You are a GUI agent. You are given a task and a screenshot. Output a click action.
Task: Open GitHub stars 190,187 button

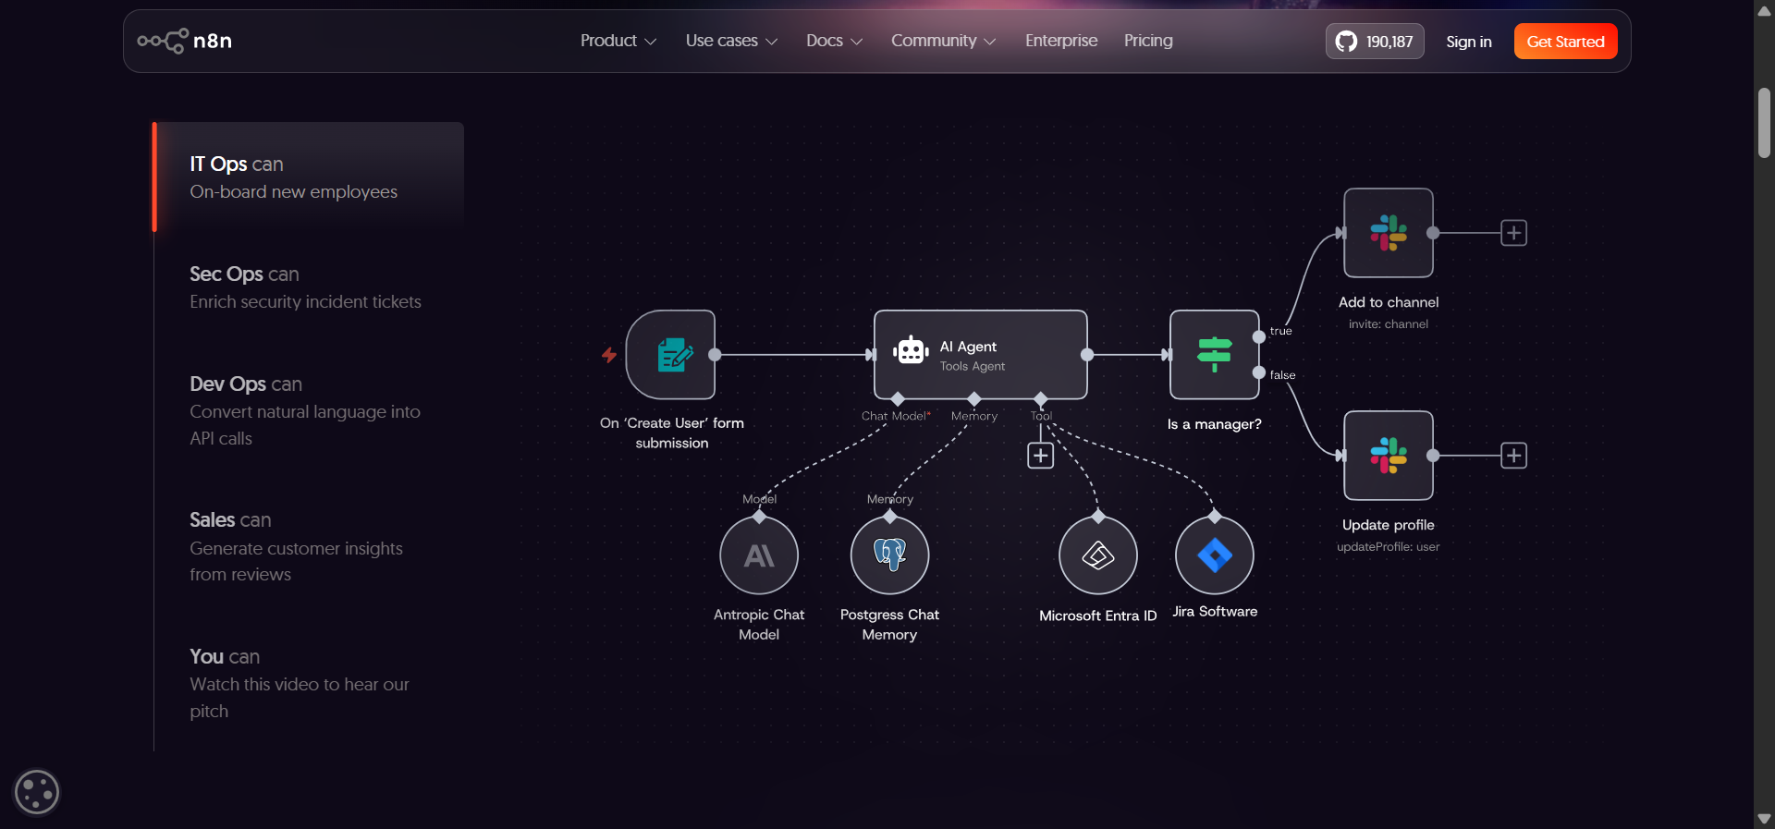click(x=1375, y=42)
